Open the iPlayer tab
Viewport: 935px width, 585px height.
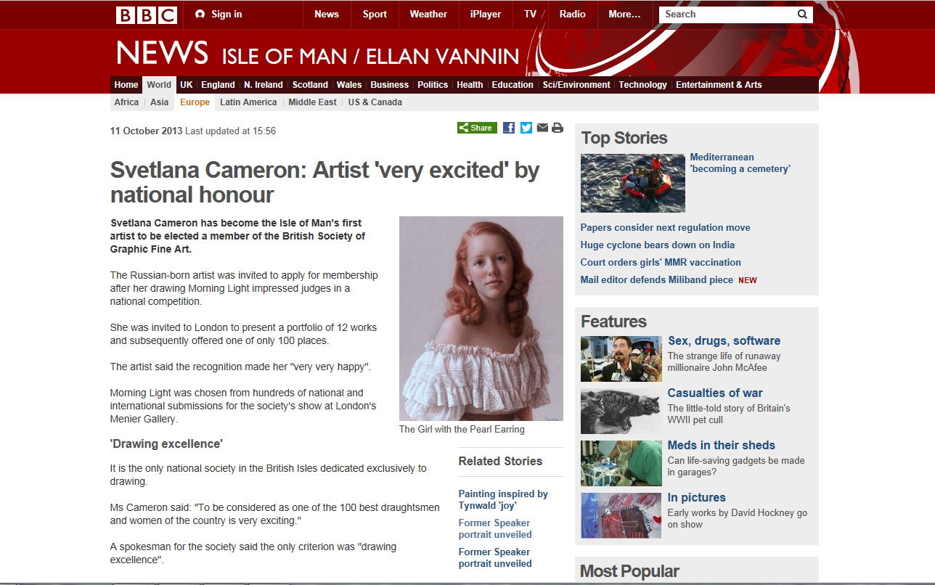tap(486, 14)
